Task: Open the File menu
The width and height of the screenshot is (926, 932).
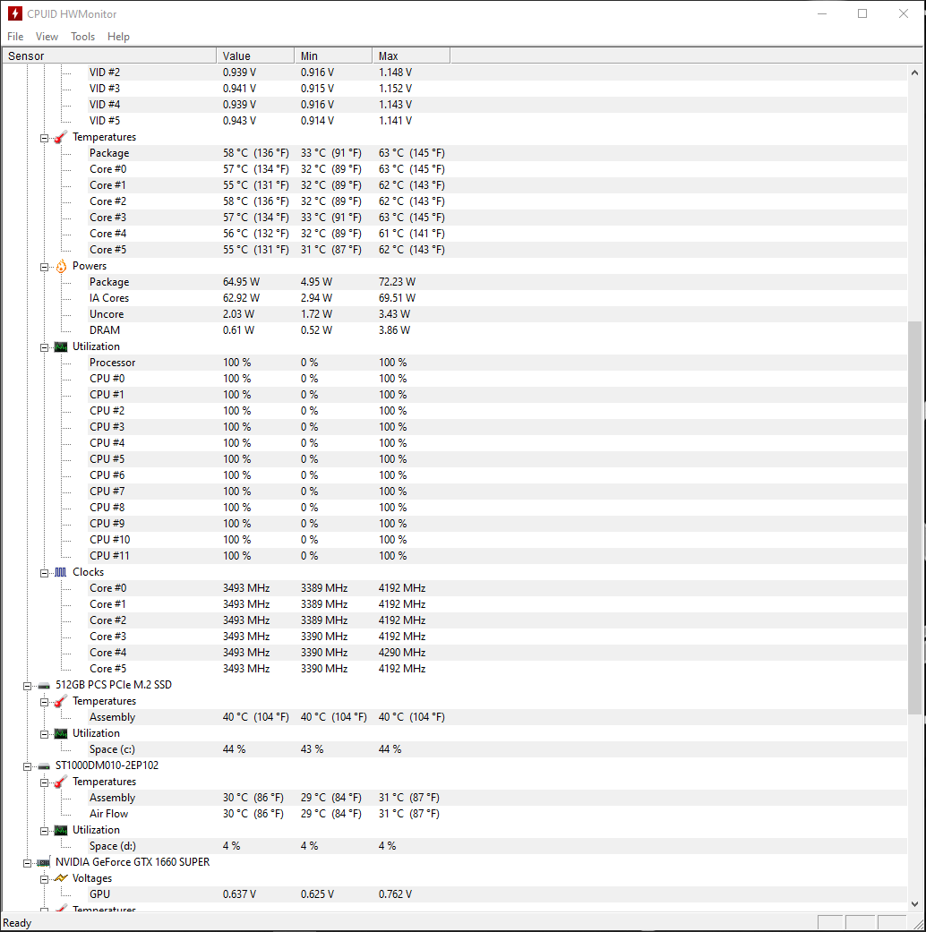Action: point(15,37)
